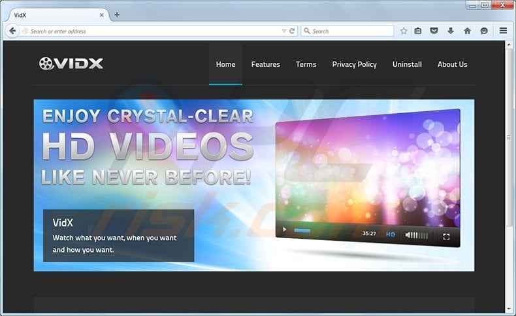Open the Privacy Policy navigation item
This screenshot has height=316, width=516.
355,64
